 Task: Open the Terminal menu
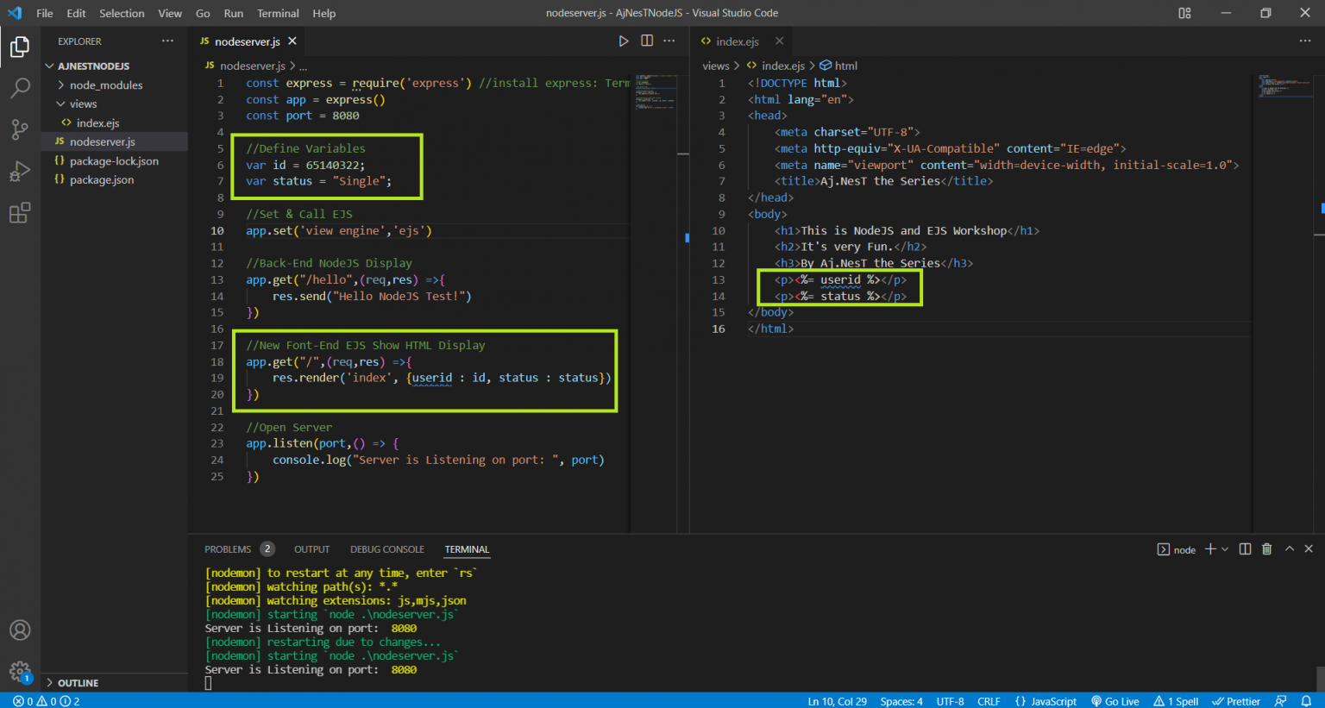click(278, 13)
